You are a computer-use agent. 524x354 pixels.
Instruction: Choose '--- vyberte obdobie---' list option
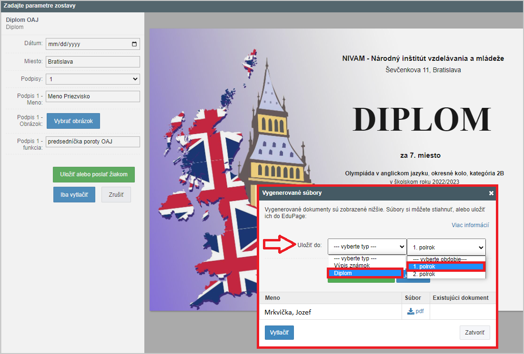440,259
